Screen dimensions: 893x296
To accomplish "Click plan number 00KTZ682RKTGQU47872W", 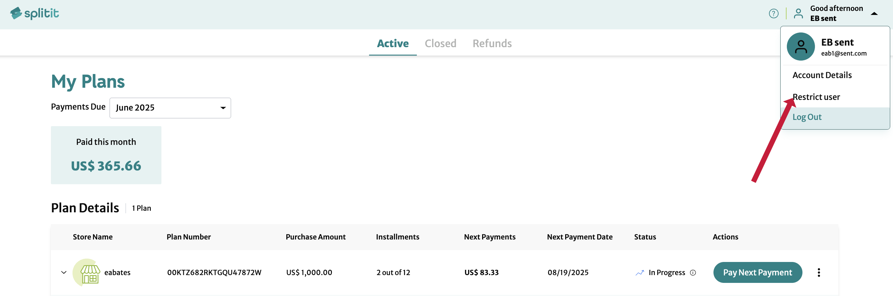I will point(214,273).
